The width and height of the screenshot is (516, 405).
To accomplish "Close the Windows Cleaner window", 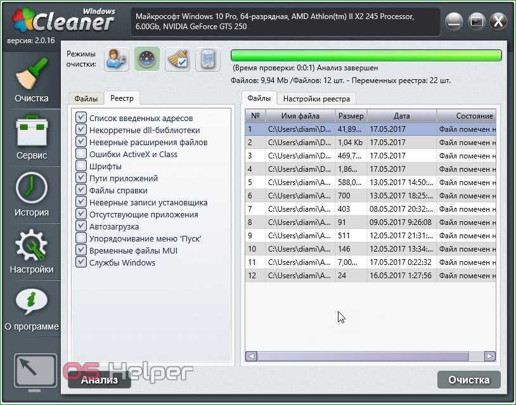I will click(x=498, y=22).
